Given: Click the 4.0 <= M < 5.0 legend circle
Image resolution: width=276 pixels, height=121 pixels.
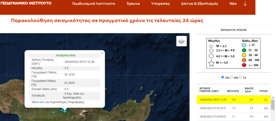Looking at the screenshot, I should [x=211, y=56].
